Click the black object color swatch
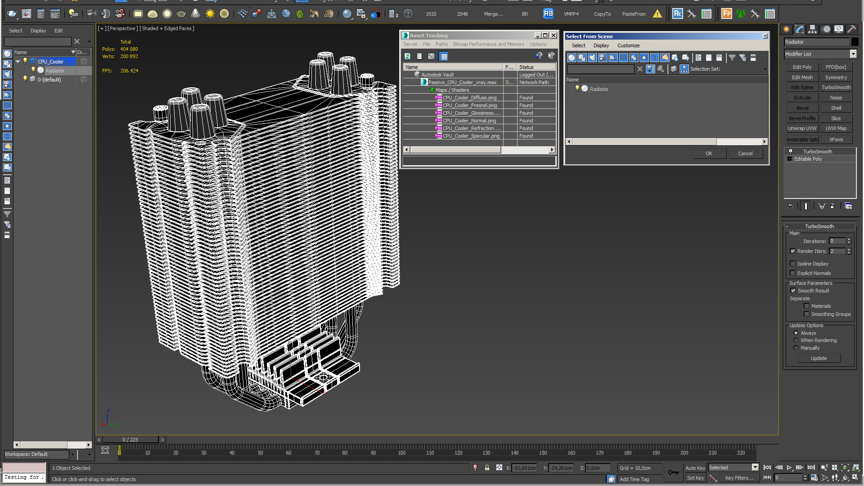This screenshot has width=864, height=486. coord(855,42)
